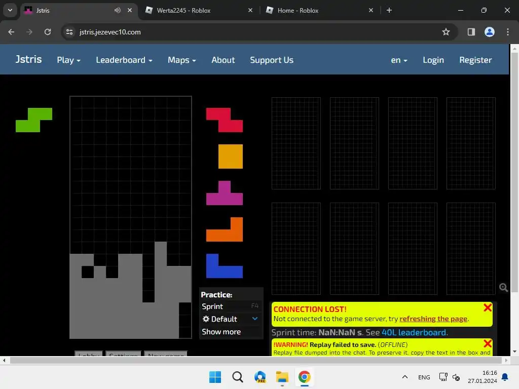
Task: Reload the Jstris page
Action: 48,32
